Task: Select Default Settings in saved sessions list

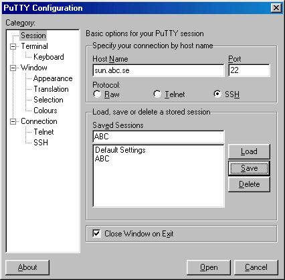Action: click(120, 150)
